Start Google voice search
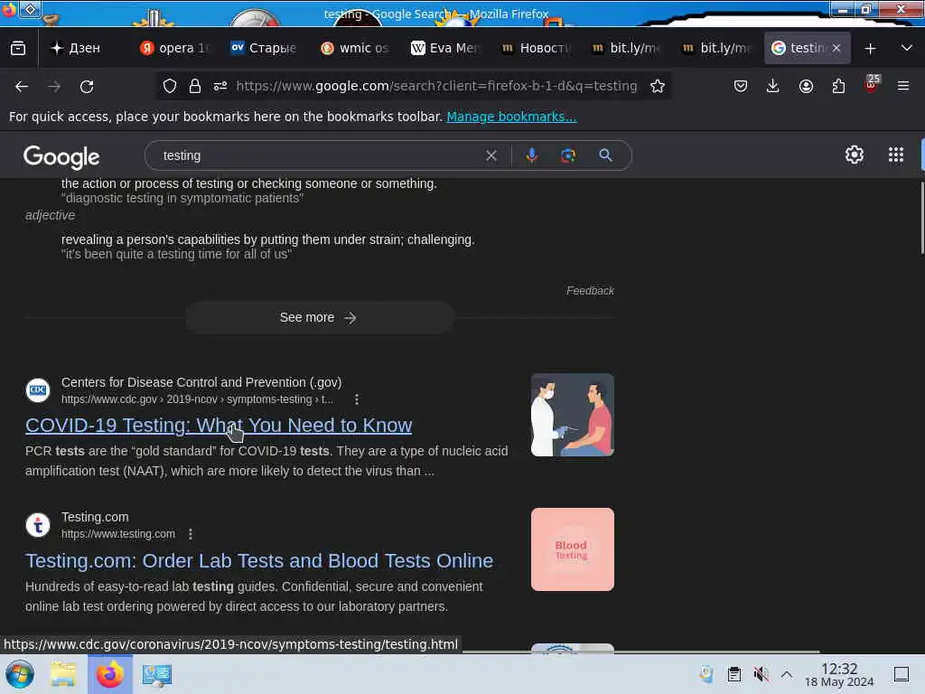Image resolution: width=925 pixels, height=694 pixels. pos(531,155)
